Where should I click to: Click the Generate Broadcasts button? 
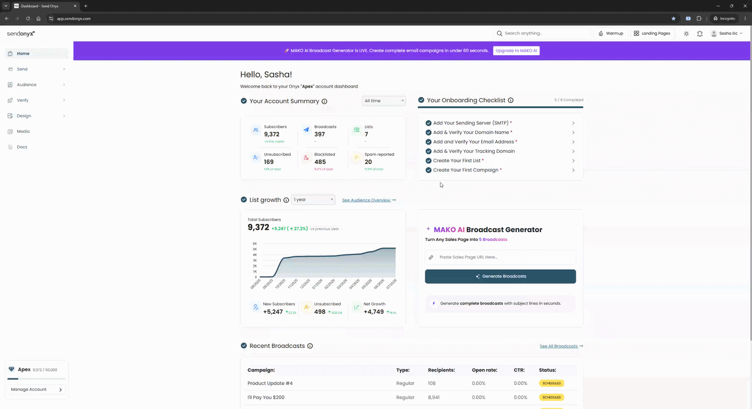pos(501,276)
